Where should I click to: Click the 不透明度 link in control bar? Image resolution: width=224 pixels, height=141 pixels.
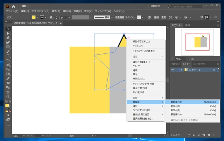coord(119,17)
